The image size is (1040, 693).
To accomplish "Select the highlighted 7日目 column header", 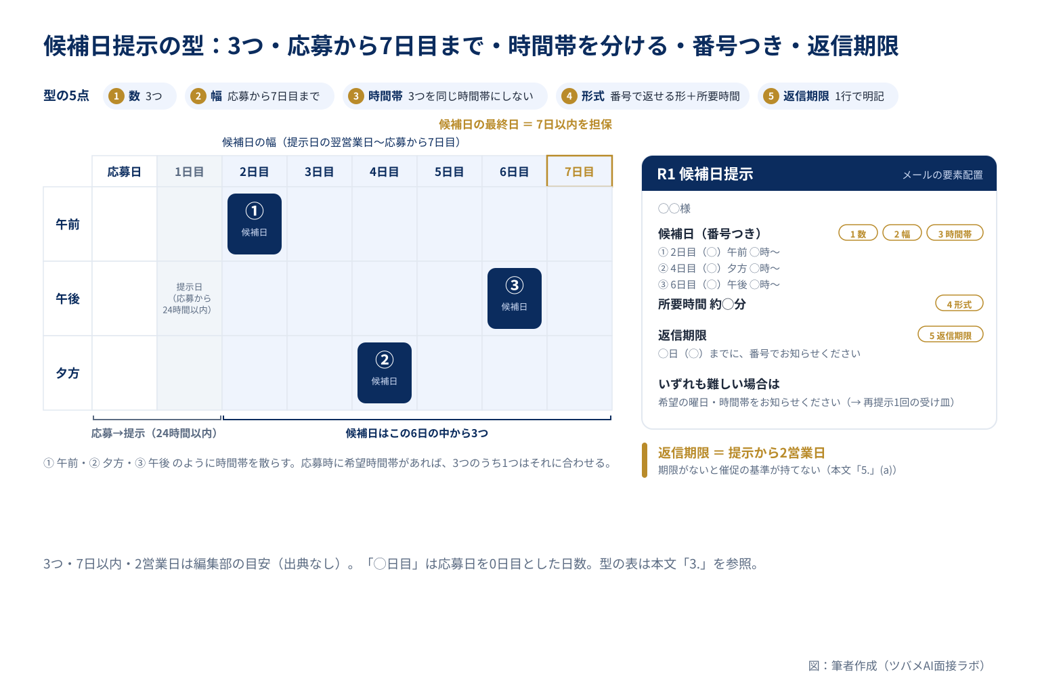I will click(580, 171).
